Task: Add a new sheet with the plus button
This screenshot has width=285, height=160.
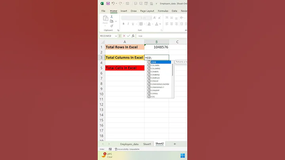Action: [x=175, y=144]
